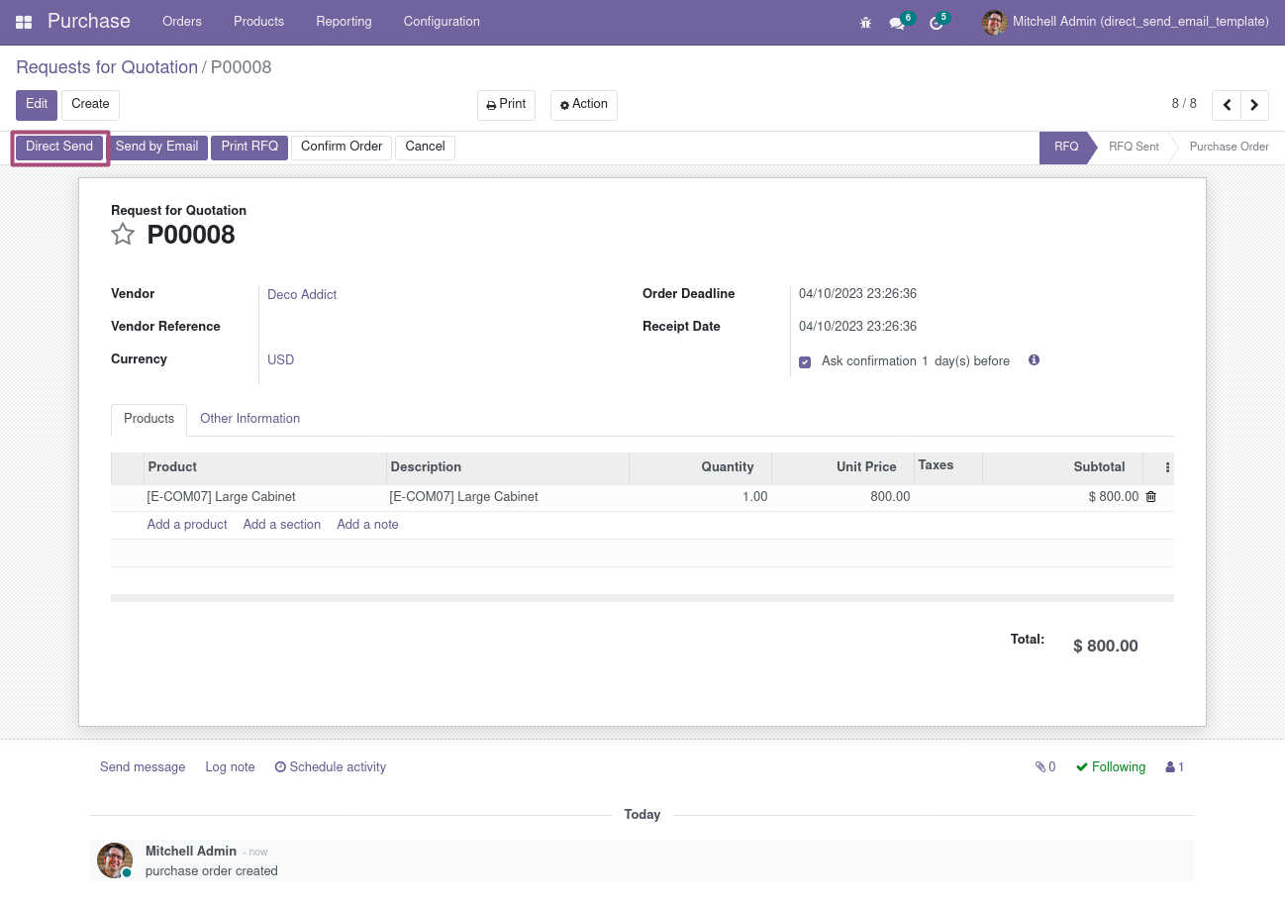Open the debug bug icon menu
The width and height of the screenshot is (1285, 907).
[865, 22]
